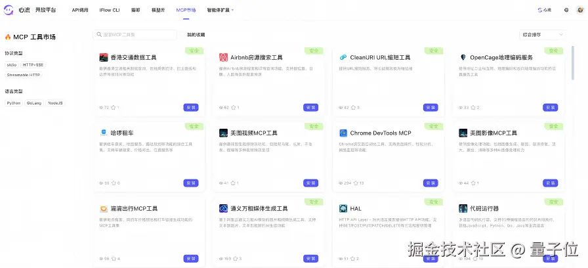The width and height of the screenshot is (588, 268).
Task: Install the 哈啰租车 tool
Action: tap(191, 183)
